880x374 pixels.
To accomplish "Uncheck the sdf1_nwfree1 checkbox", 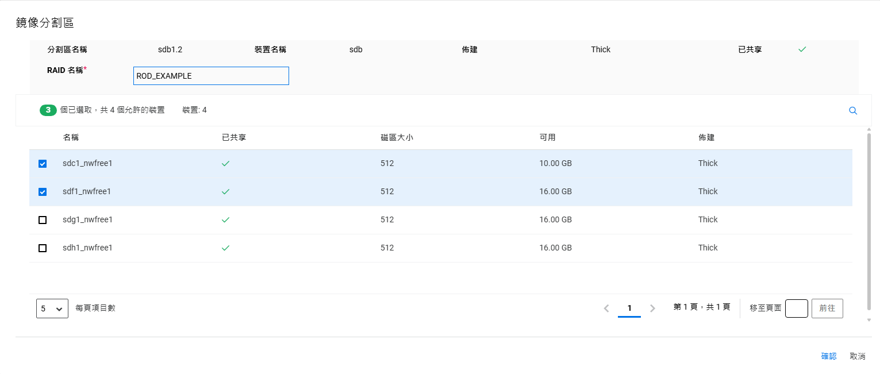I will 43,192.
